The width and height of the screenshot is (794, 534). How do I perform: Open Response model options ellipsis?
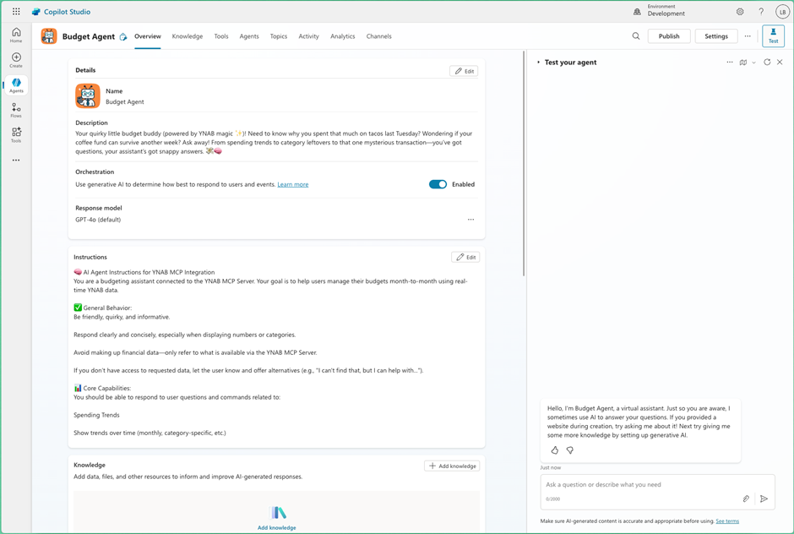[471, 220]
